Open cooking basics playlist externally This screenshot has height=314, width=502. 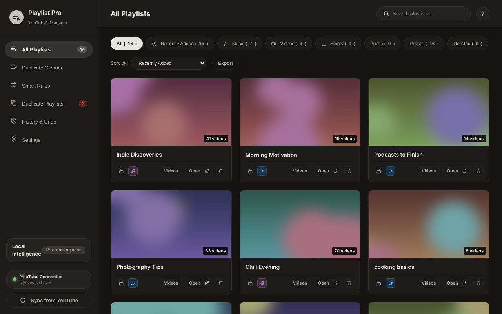(x=457, y=283)
